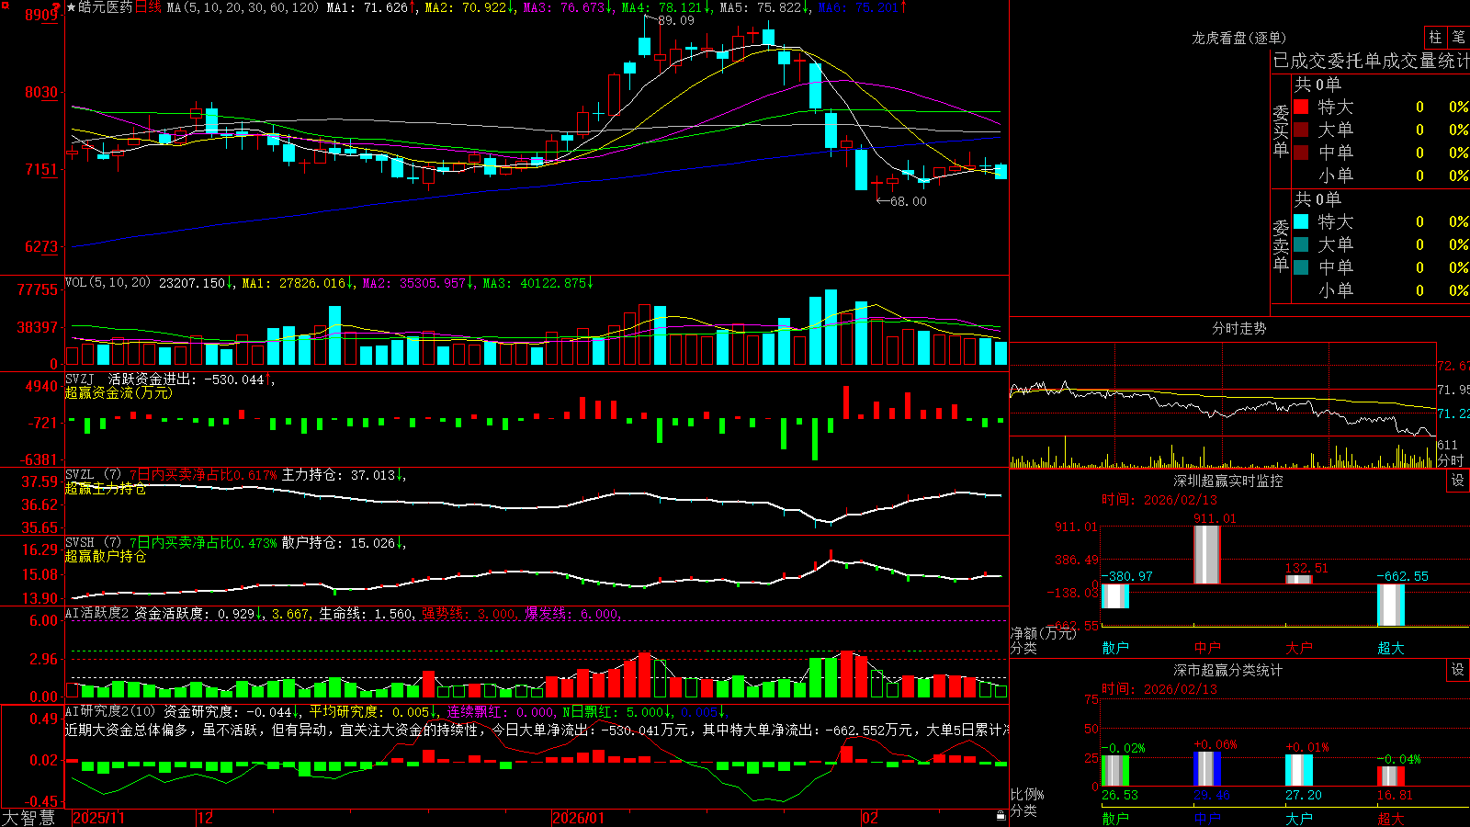Screen dimensions: 1470x827
Task: Click the small red marker icon at top-left corner
Action: coord(4,5)
